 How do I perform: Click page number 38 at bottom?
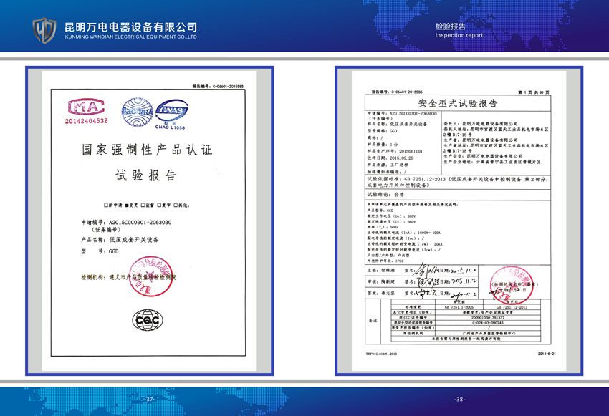(x=459, y=399)
